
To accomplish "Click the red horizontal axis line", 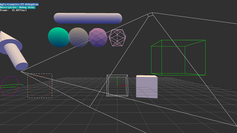I will (122, 86).
